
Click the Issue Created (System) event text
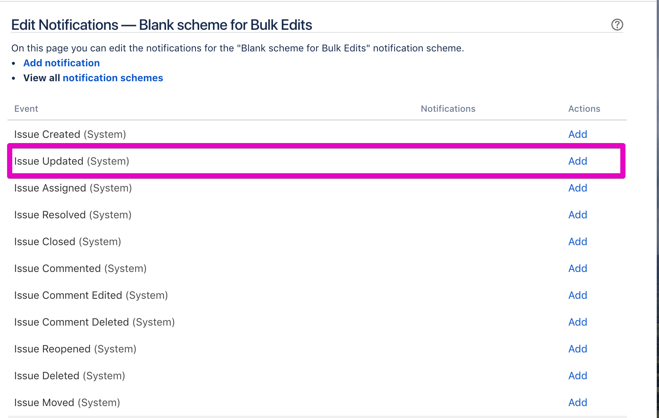click(x=70, y=134)
